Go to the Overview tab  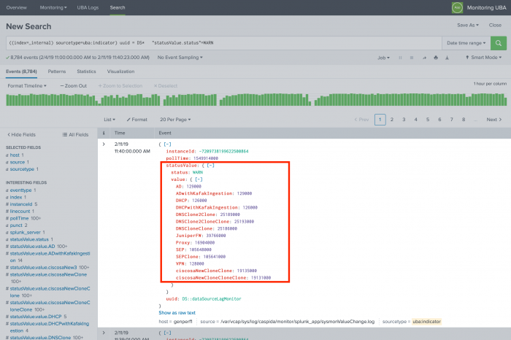(x=16, y=7)
